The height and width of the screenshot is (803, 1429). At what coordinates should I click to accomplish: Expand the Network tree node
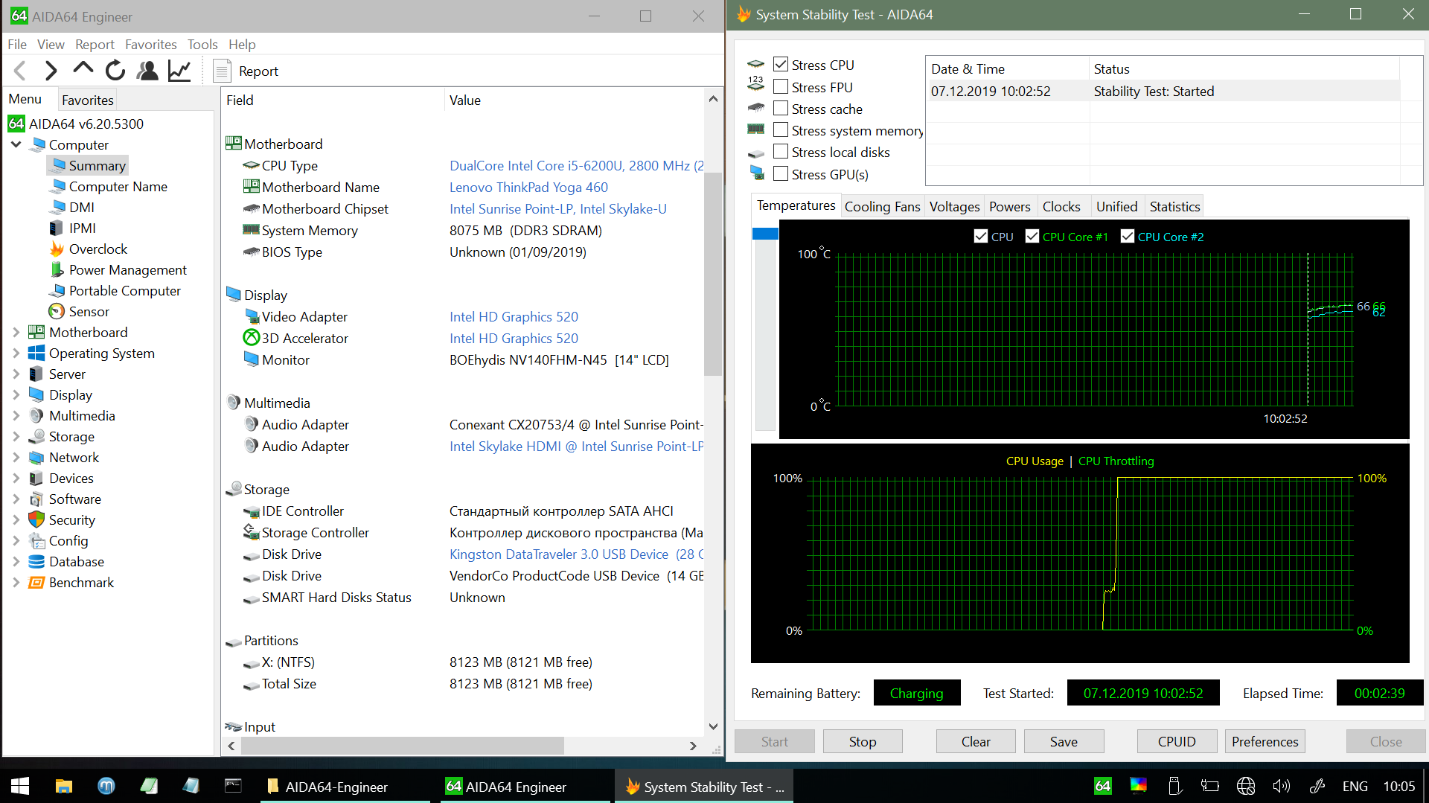coord(16,457)
